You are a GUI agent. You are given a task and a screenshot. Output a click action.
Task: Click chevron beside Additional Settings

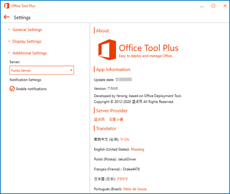[9, 53]
